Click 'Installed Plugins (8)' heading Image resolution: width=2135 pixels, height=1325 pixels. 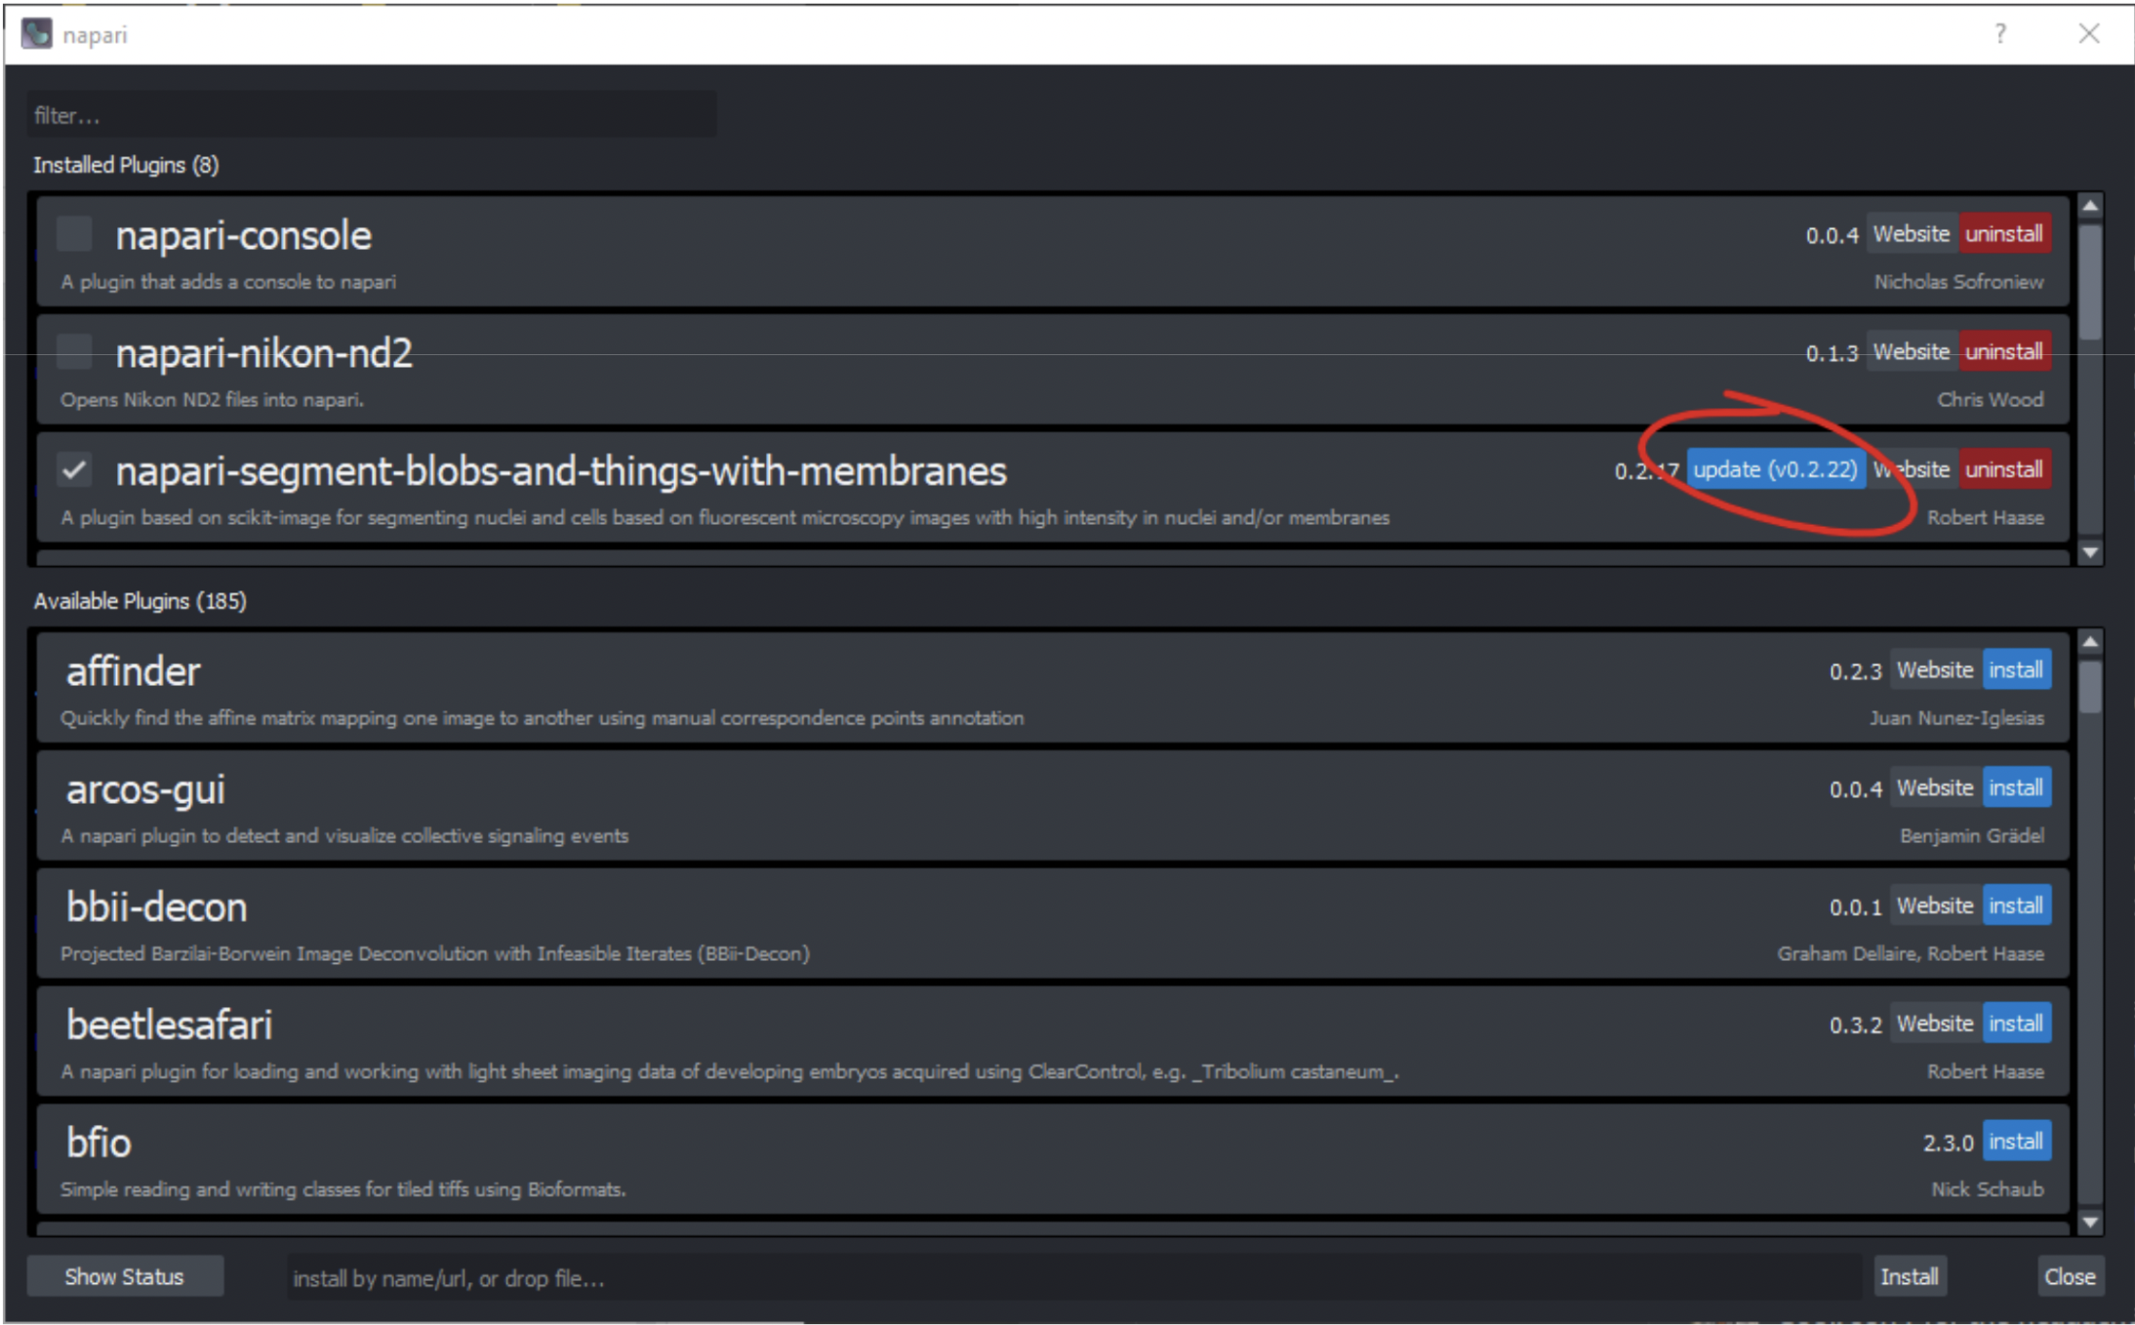[126, 165]
